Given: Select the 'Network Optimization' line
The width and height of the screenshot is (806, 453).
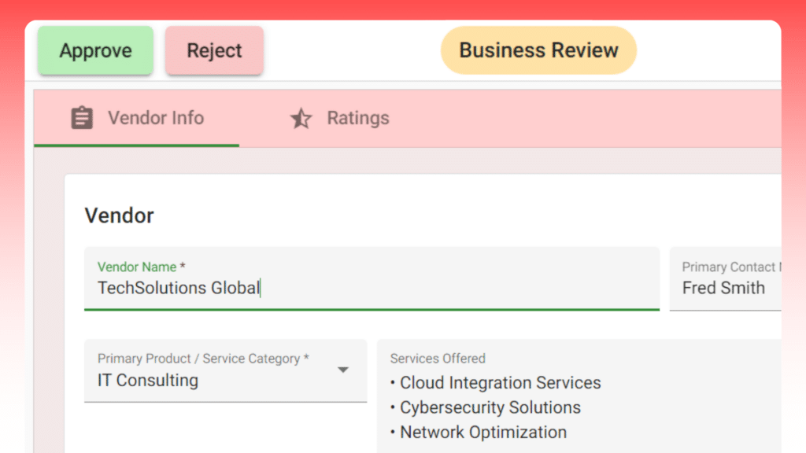Looking at the screenshot, I should click(483, 432).
